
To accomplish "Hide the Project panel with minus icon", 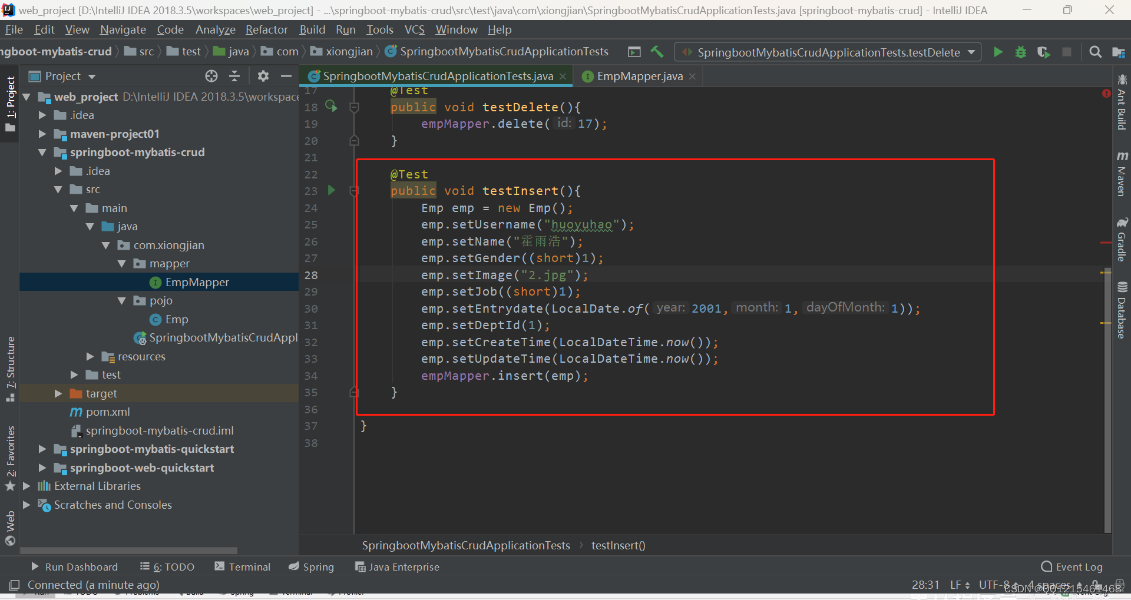I will click(x=286, y=75).
